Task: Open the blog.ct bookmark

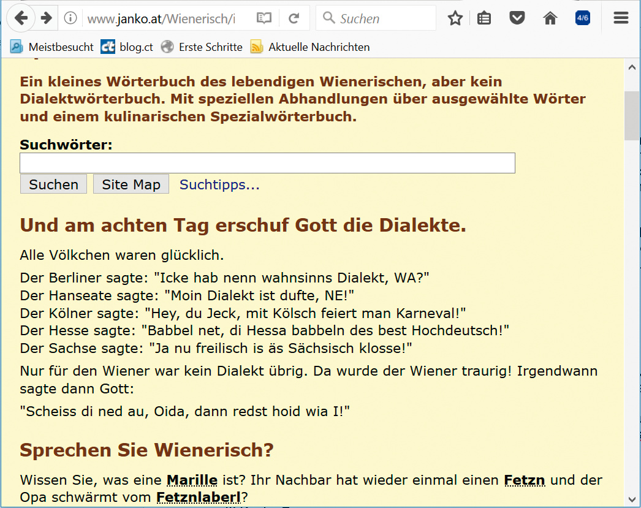Action: [x=127, y=47]
